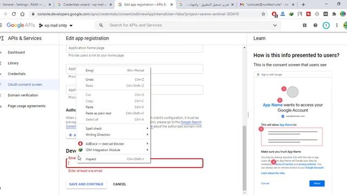Click the form's vertical scrollbar thumb
The image size is (347, 195).
(x=245, y=158)
